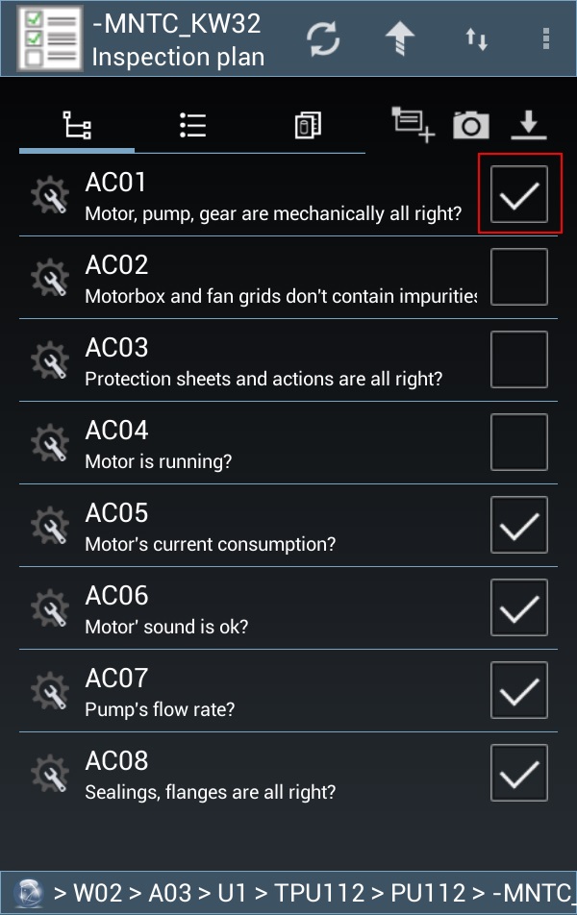Switch to the documents view tab
Viewport: 577px width, 915px height.
pyautogui.click(x=308, y=125)
